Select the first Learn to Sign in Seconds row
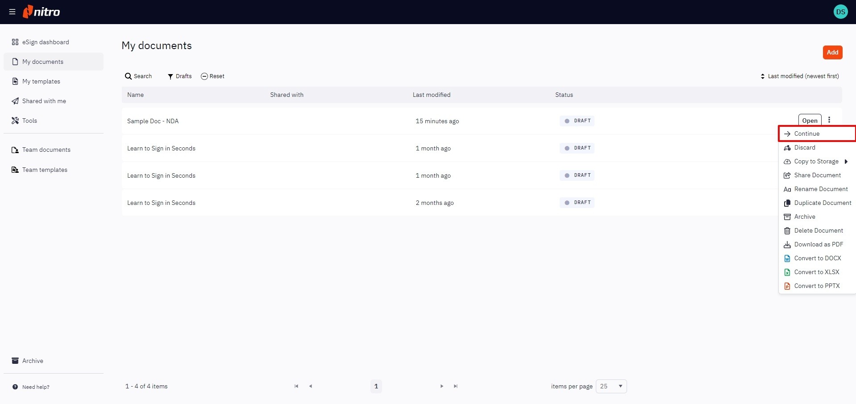Image resolution: width=856 pixels, height=404 pixels. (161, 148)
